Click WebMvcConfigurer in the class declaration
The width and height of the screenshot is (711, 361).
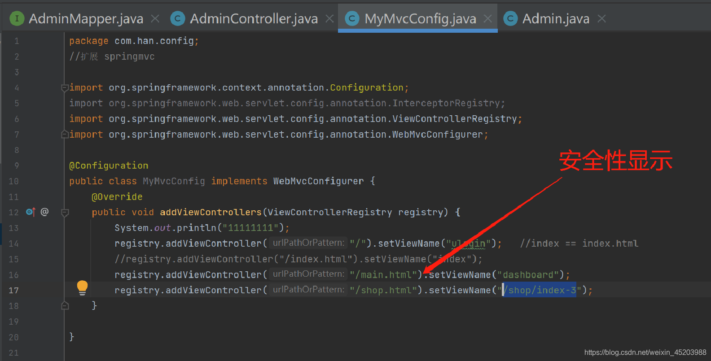tap(318, 181)
